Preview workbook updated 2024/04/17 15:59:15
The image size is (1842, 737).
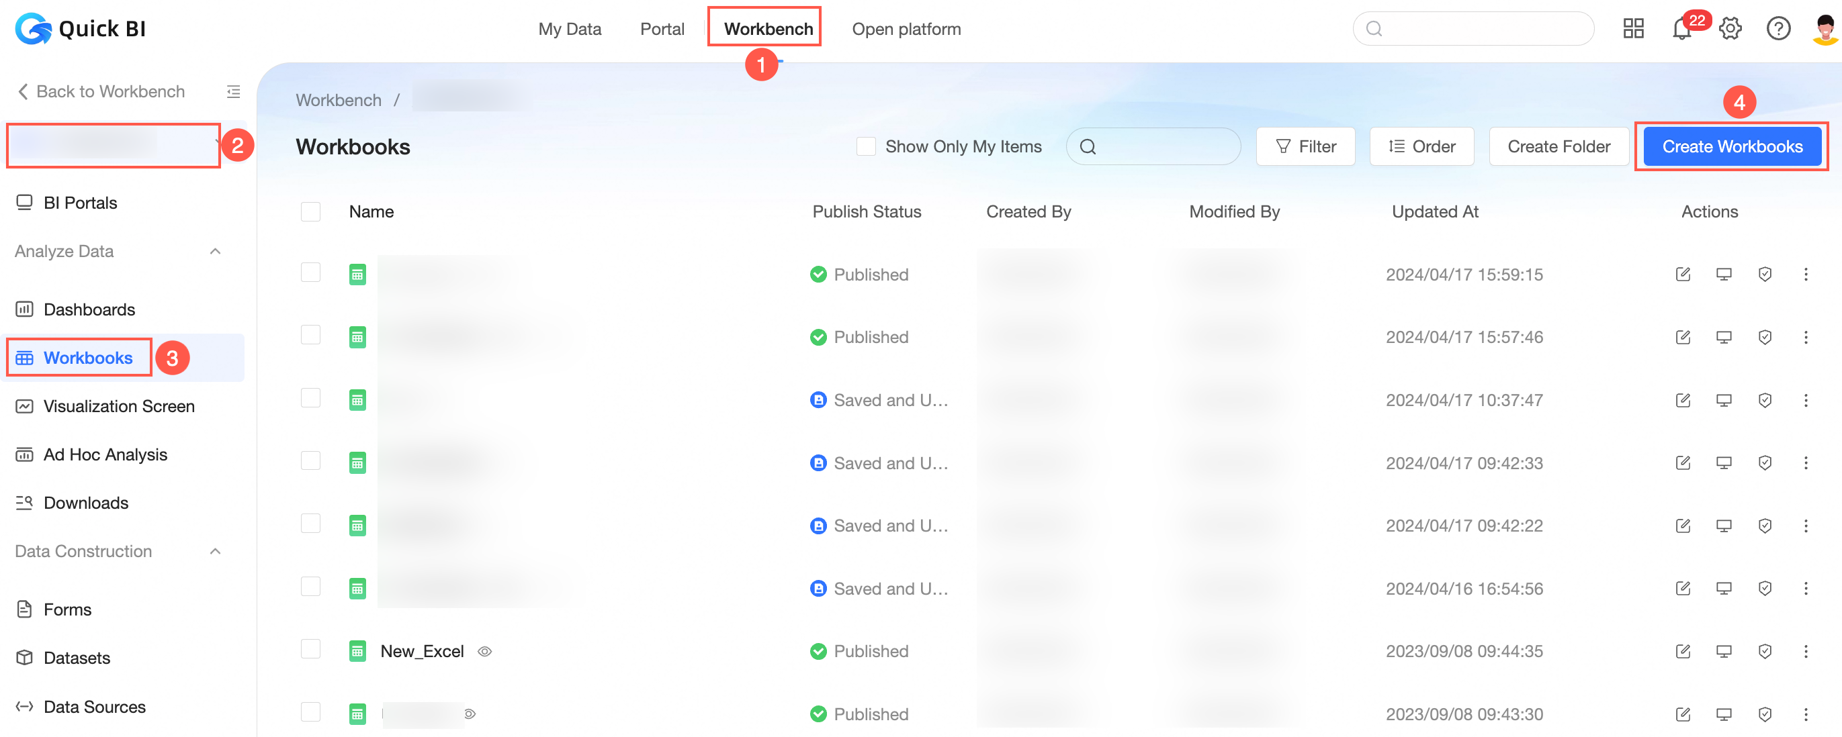1723,275
